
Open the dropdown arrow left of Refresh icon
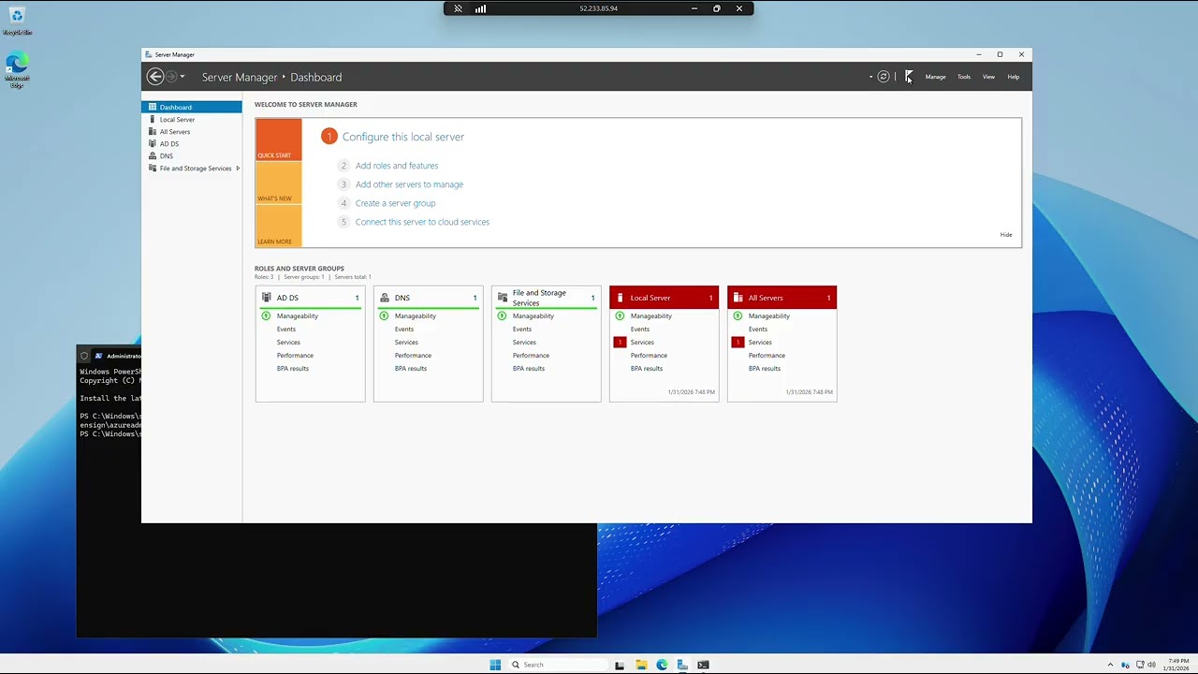pos(870,77)
